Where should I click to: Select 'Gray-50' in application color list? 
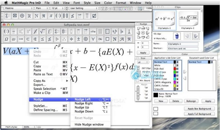coord(168,89)
